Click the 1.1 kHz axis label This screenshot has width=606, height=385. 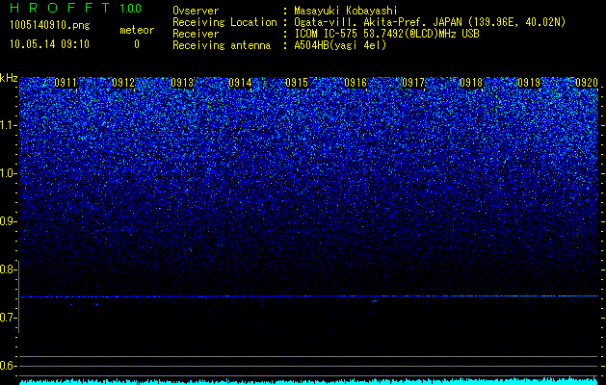[x=9, y=125]
